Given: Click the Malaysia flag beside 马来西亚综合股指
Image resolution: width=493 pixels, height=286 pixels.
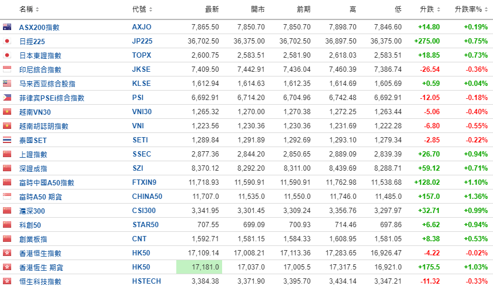Looking at the screenshot, I should click(x=7, y=84).
